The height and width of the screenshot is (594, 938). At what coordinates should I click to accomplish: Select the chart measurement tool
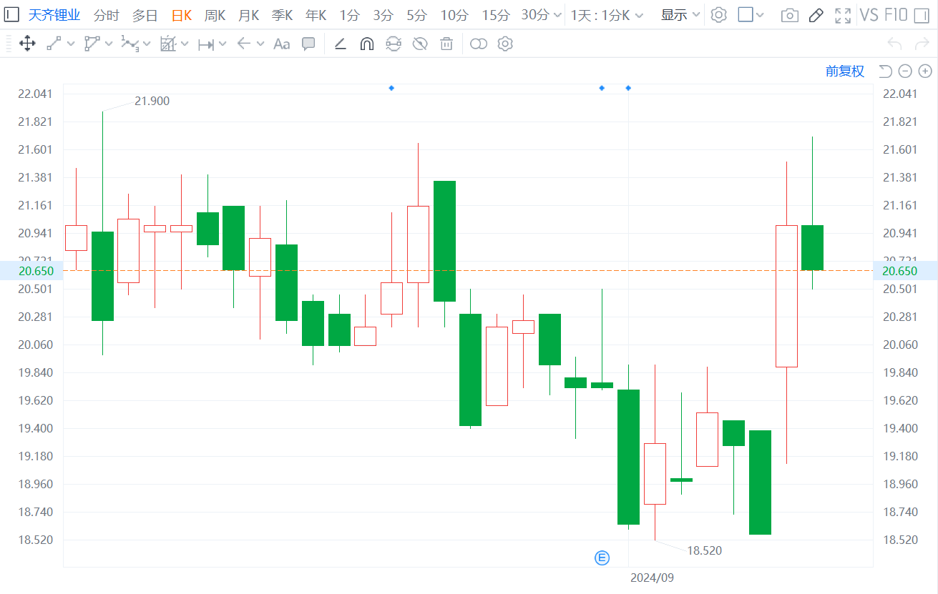167,44
